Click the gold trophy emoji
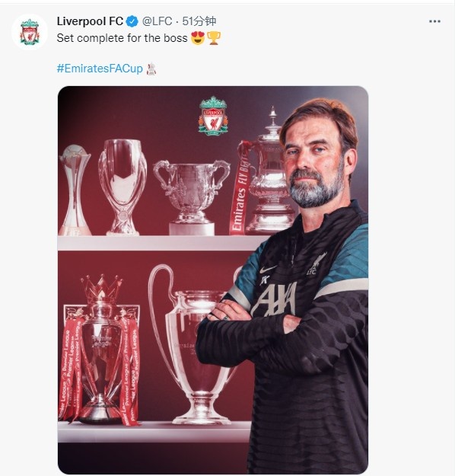This screenshot has width=455, height=476. [214, 38]
